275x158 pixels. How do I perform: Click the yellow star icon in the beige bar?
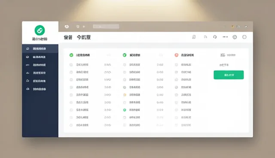pos(232,27)
